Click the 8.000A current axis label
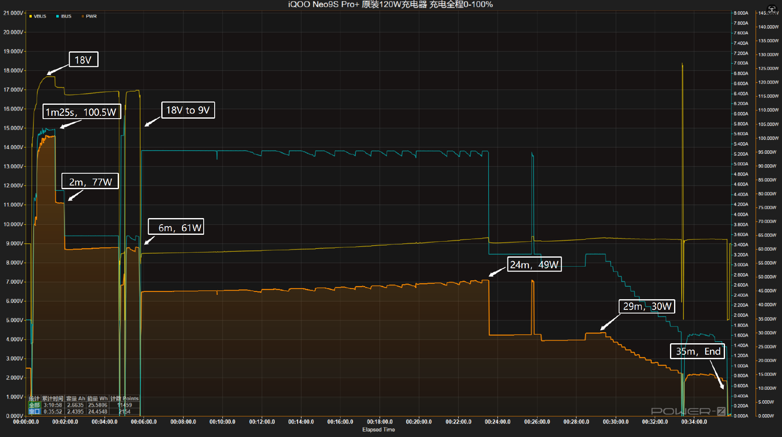 point(741,13)
